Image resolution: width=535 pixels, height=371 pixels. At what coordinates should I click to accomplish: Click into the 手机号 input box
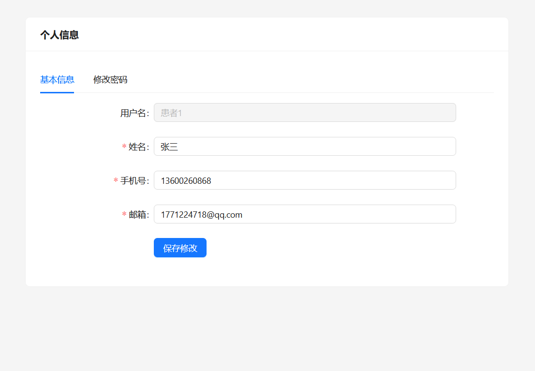305,180
